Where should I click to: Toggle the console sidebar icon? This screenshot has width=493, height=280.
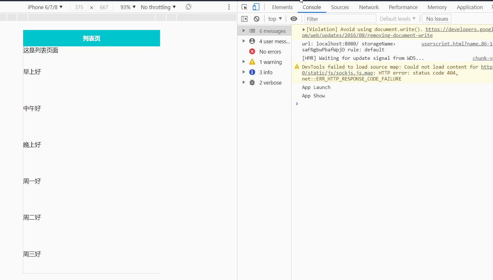(x=244, y=19)
